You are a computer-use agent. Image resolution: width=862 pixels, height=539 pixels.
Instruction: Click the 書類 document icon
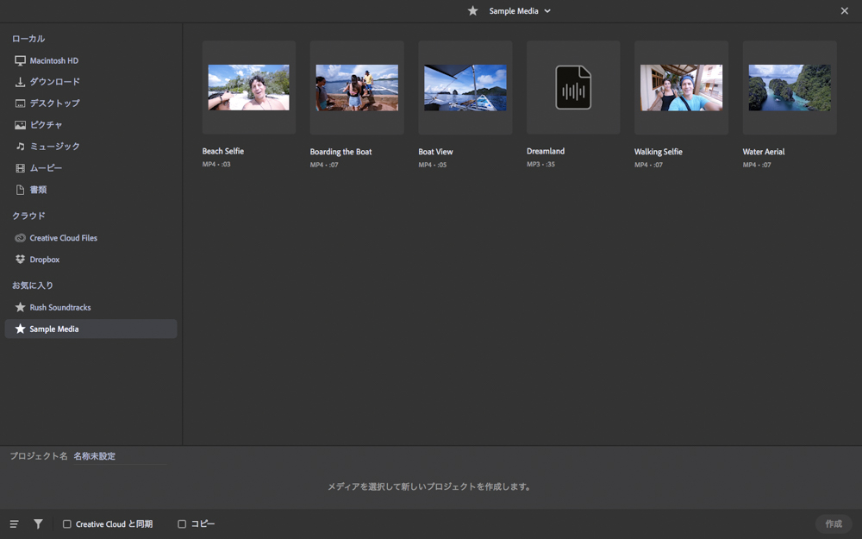pos(21,190)
